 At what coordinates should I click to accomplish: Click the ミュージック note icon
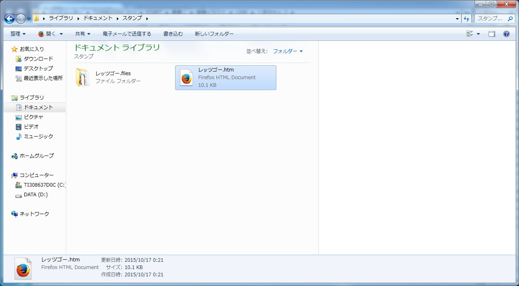(x=18, y=136)
